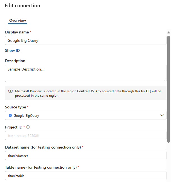
Task: Click the bold Central US region text
Action: click(86, 91)
